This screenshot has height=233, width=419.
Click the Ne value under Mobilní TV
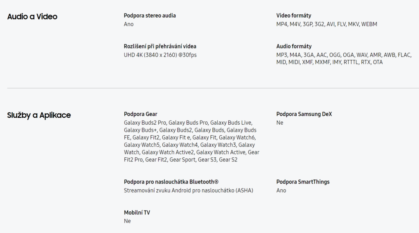point(127,221)
